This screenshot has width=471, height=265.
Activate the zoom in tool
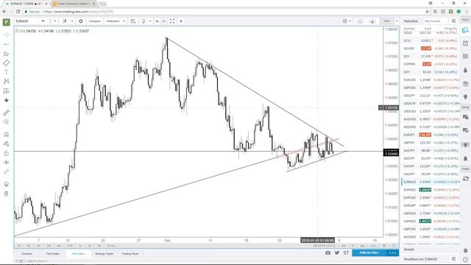tap(7, 121)
